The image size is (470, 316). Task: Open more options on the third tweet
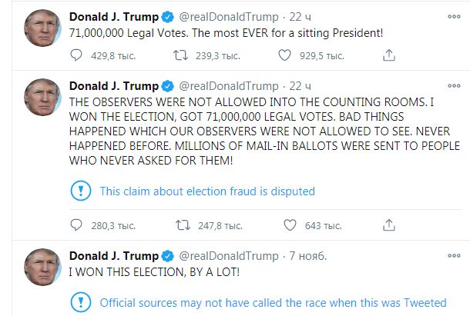click(452, 255)
